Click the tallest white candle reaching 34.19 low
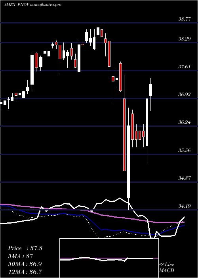Viewport: 198px width, 278px height. coord(128,161)
